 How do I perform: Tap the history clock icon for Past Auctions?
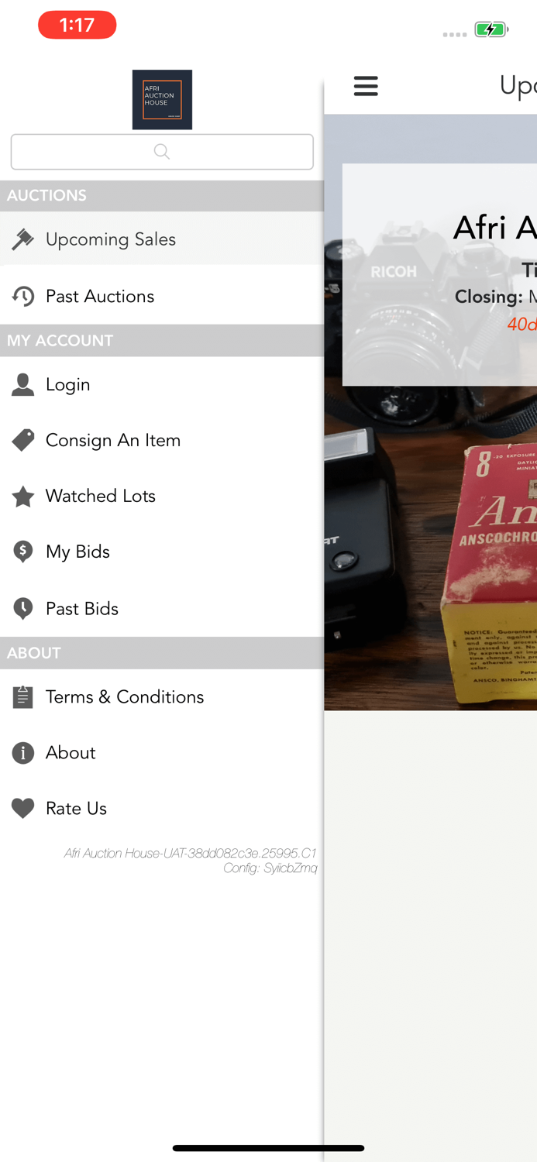click(x=22, y=296)
